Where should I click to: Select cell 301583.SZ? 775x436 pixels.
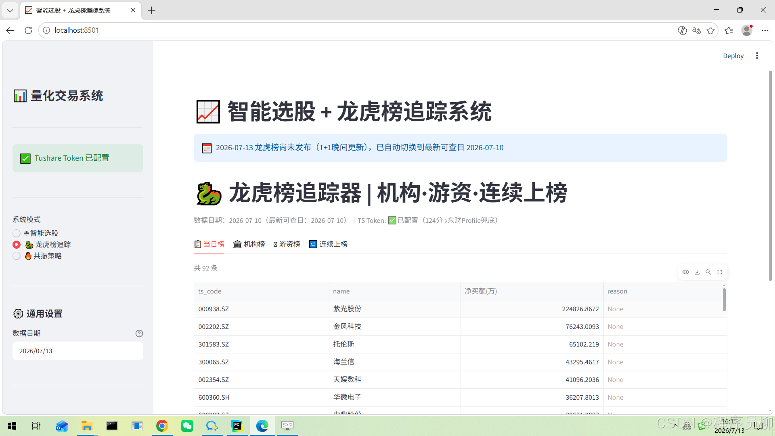tap(262, 344)
